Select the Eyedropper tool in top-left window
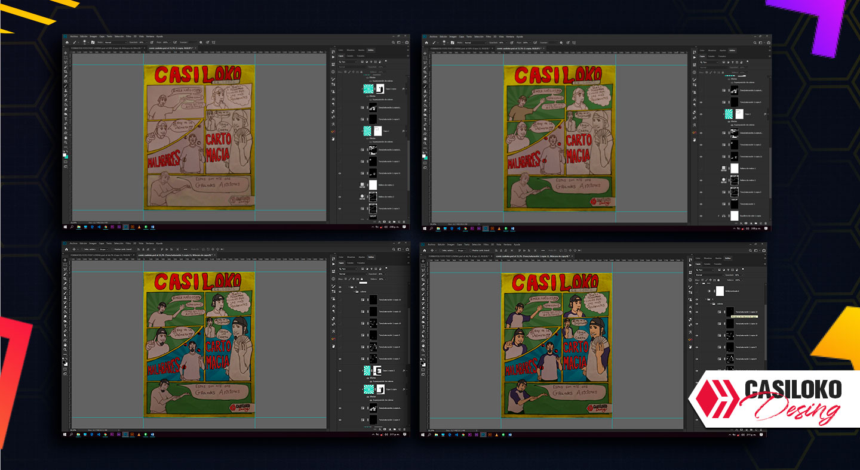Image resolution: width=860 pixels, height=470 pixels. (x=66, y=76)
